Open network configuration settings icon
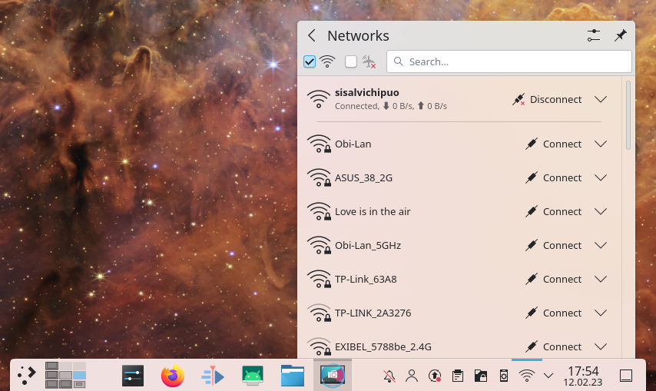This screenshot has width=656, height=391. pos(593,36)
